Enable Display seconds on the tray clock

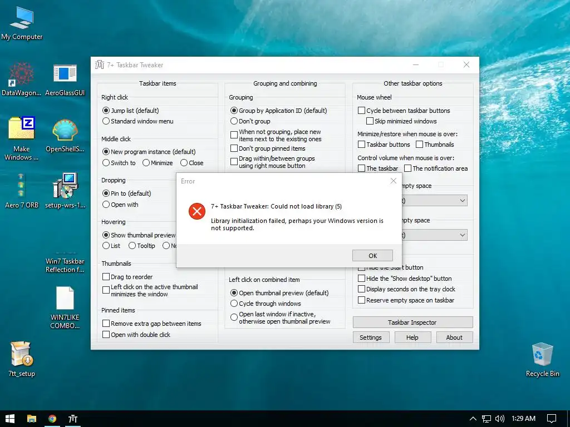coord(406,289)
